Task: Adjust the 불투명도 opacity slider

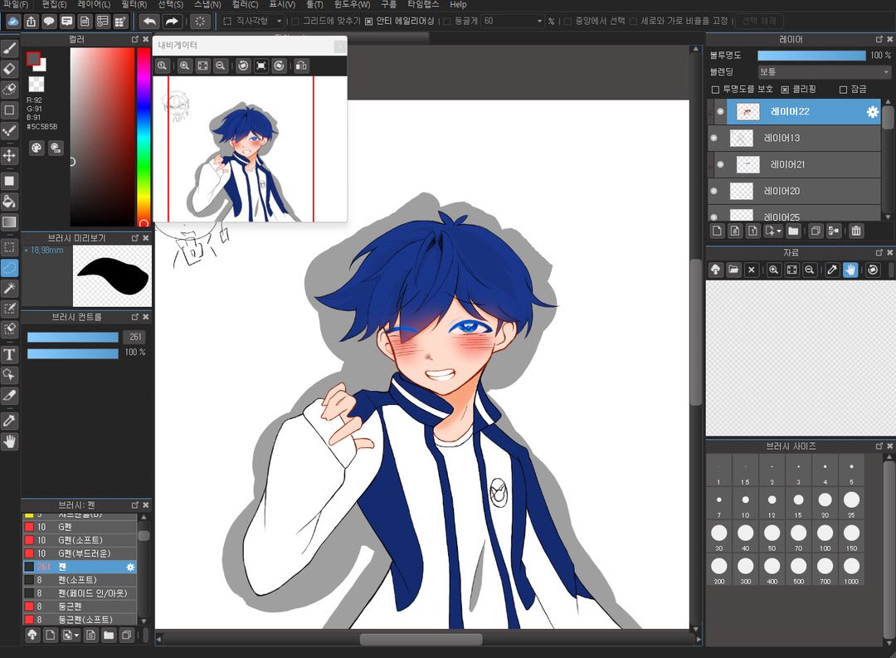Action: point(811,56)
